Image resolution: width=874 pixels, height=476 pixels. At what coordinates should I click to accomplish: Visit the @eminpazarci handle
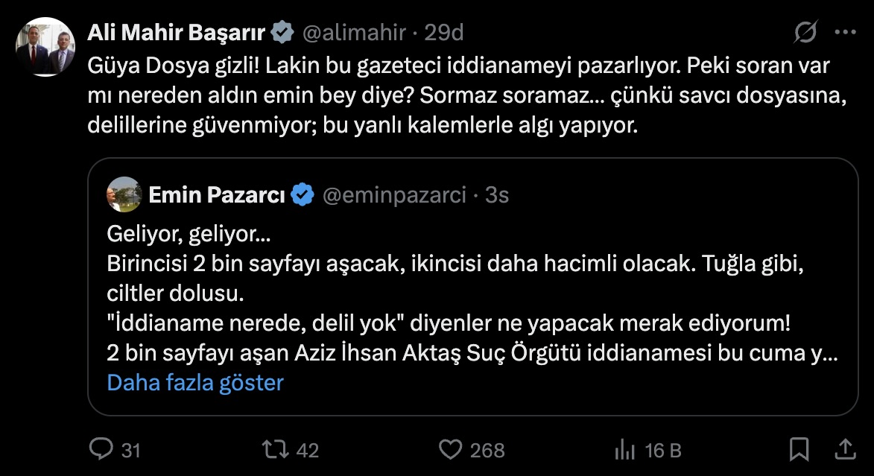pyautogui.click(x=393, y=195)
